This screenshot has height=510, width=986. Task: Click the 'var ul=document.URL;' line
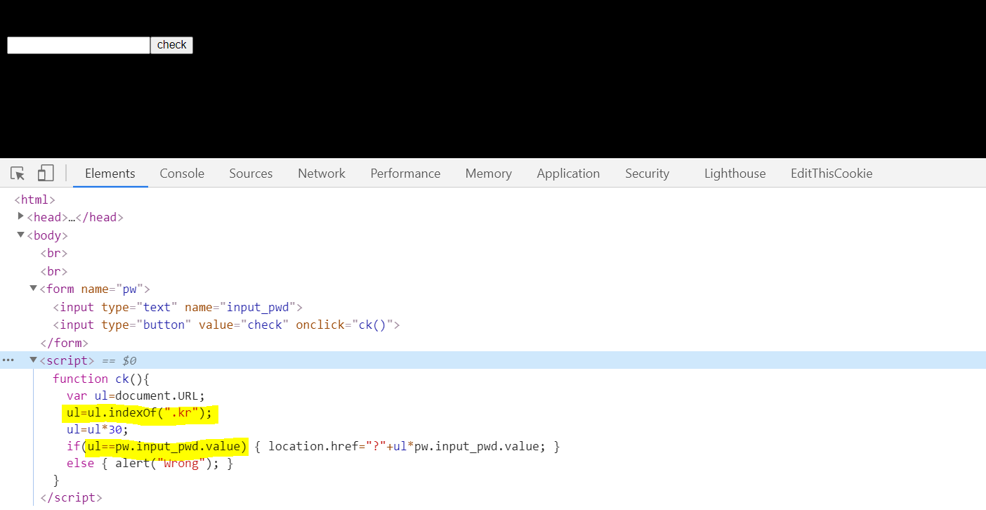(x=136, y=396)
